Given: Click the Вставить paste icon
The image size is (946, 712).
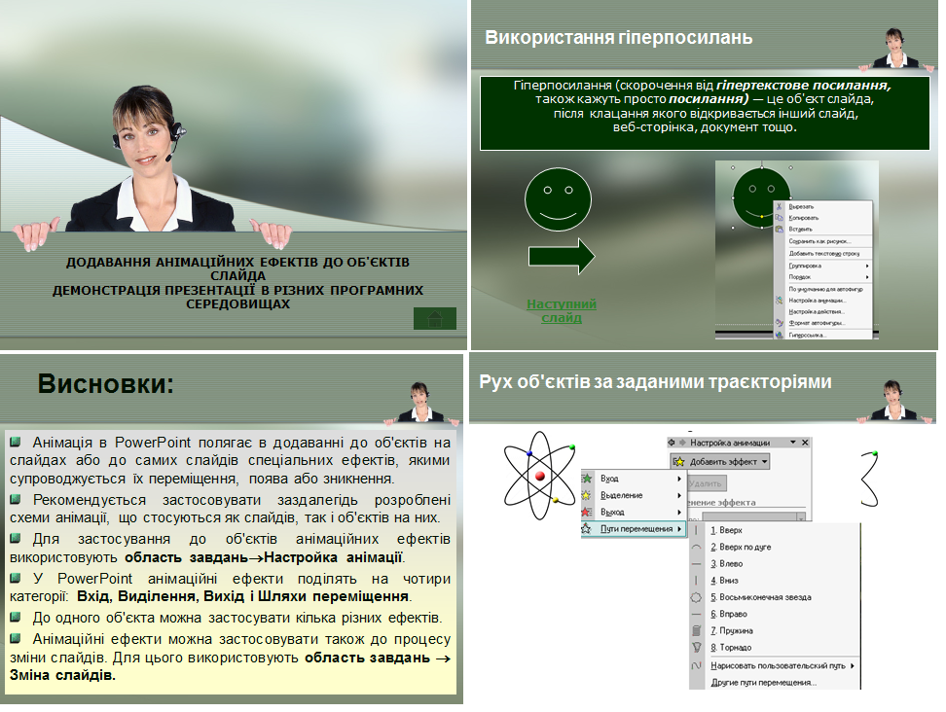Looking at the screenshot, I should pos(778,230).
